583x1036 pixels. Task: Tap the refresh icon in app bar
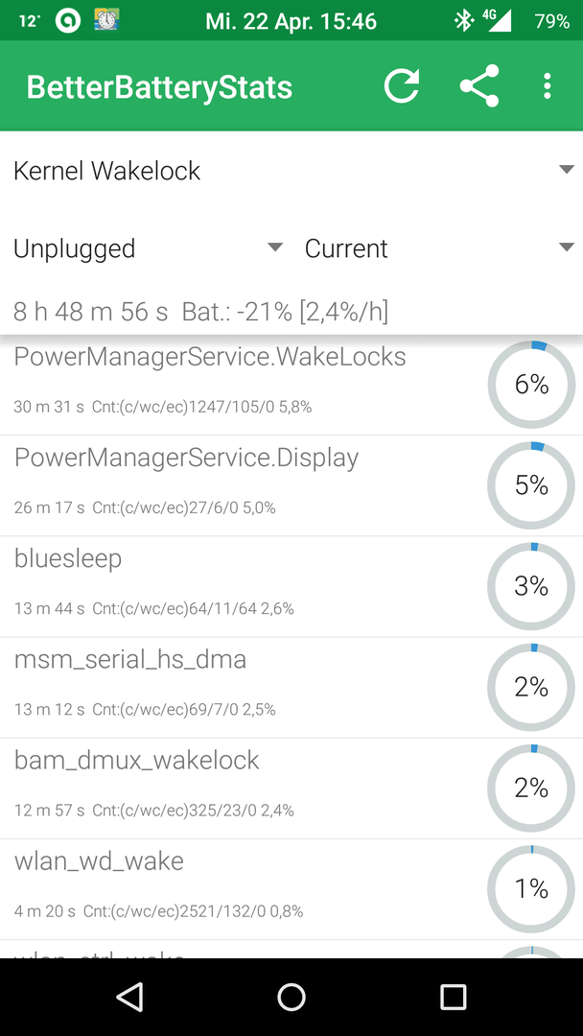pos(402,86)
